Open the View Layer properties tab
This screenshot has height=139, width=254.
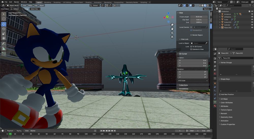point(215,66)
